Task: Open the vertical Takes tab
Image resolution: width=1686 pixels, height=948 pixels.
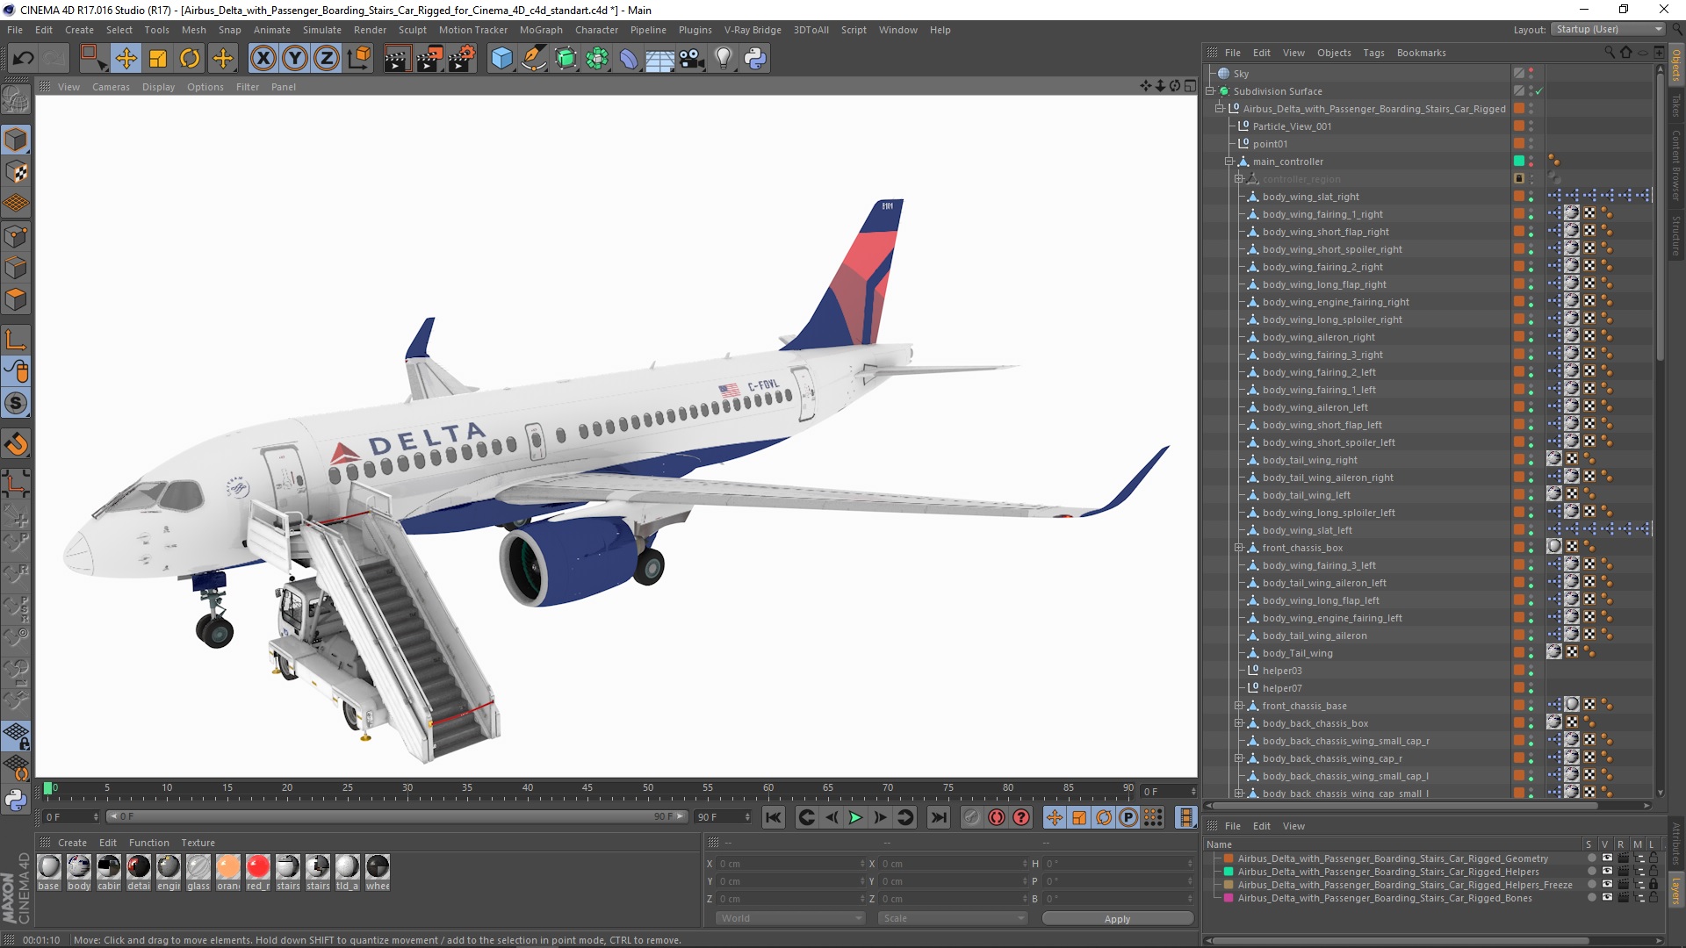Action: 1676,106
